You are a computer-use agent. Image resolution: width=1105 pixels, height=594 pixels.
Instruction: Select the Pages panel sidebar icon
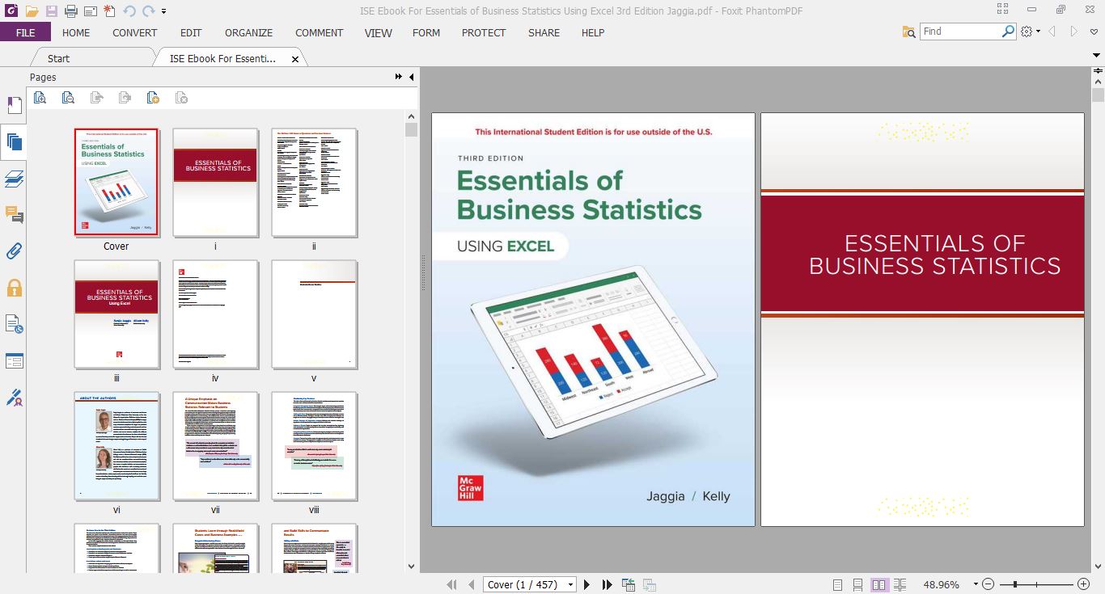point(14,142)
